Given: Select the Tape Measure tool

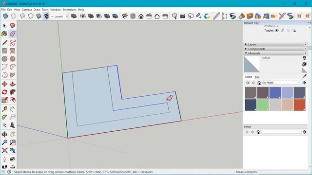Looking at the screenshot, I should coord(4,109).
